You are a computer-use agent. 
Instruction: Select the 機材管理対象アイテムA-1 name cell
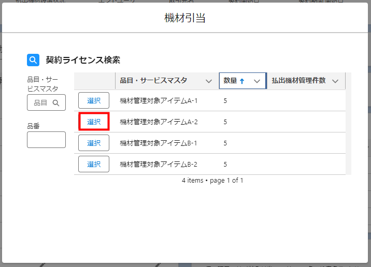pyautogui.click(x=159, y=100)
